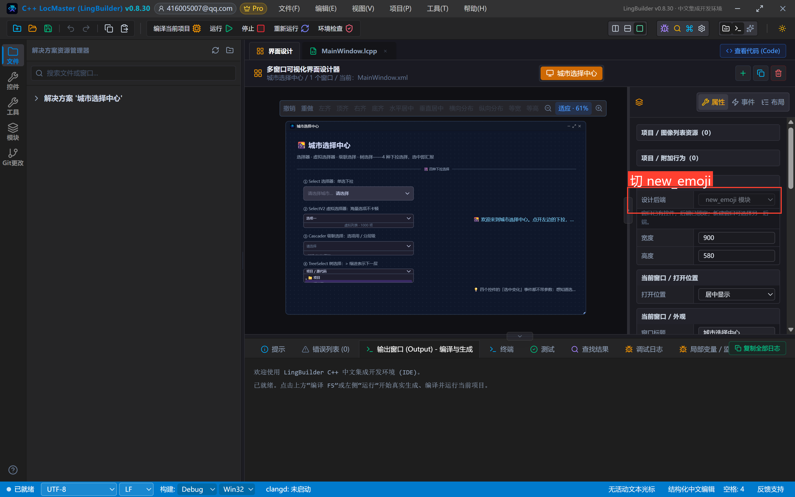Open the 设计后端 new_emoji 模块 dropdown
This screenshot has height=497, width=795.
click(x=736, y=200)
